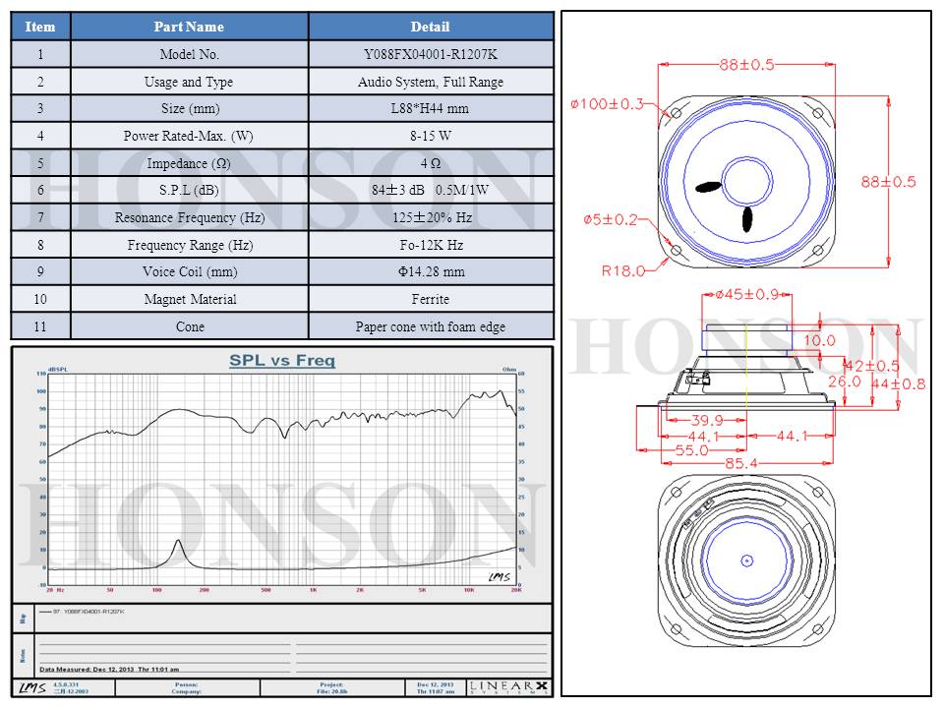Viewport: 944px width, 708px height.
Task: Click the impedance peak on the lower curve
Action: coord(178,542)
